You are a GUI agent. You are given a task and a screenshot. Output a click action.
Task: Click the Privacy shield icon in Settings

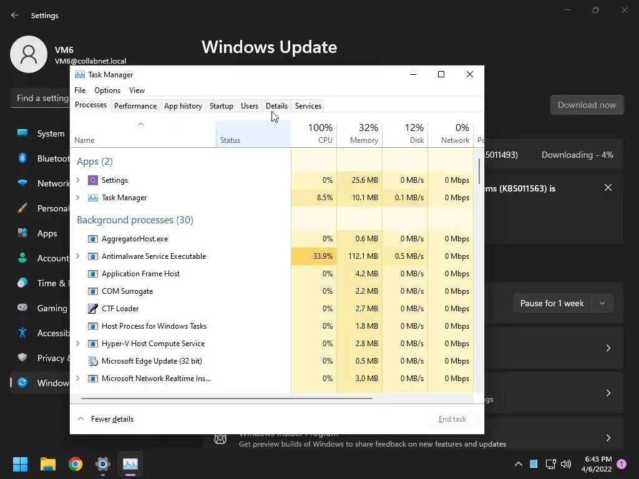coord(22,357)
